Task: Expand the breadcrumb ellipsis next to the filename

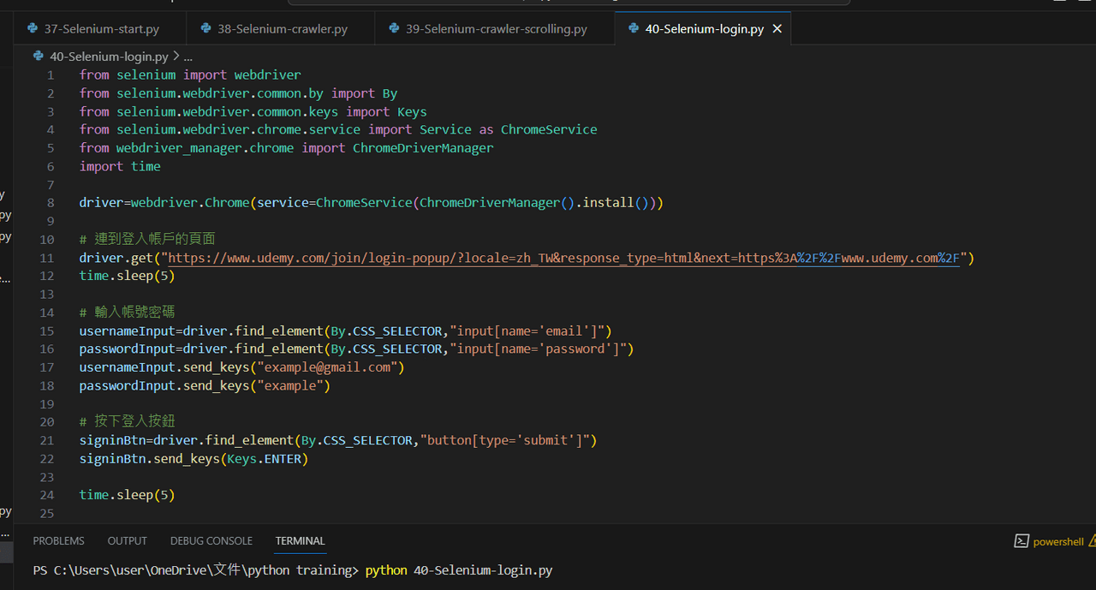Action: point(187,56)
